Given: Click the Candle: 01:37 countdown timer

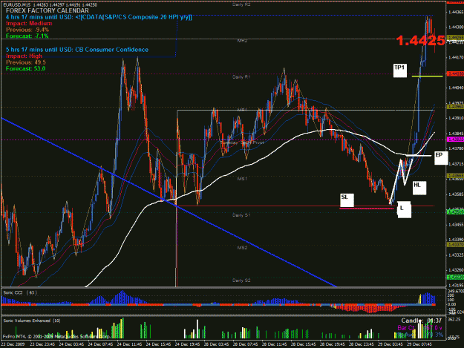Looking at the screenshot, I should pos(422,321).
